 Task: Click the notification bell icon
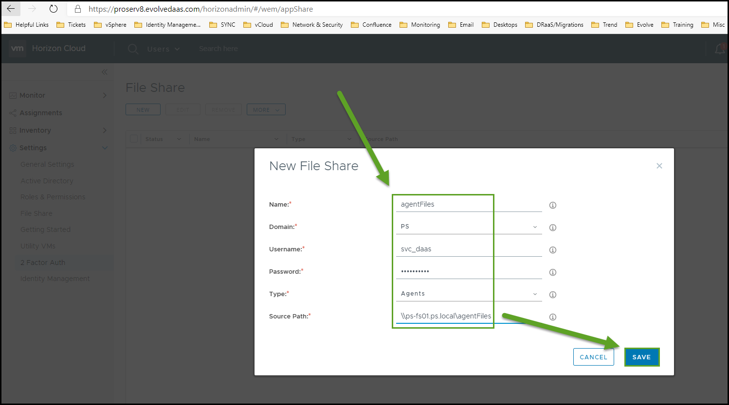(x=719, y=49)
